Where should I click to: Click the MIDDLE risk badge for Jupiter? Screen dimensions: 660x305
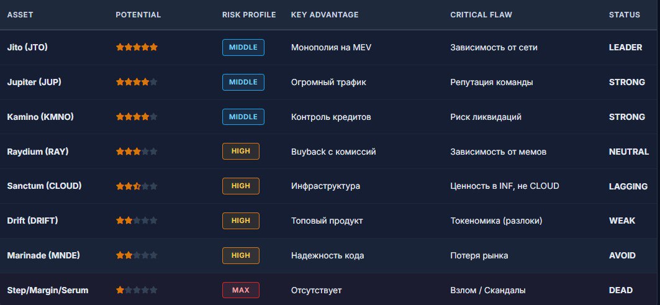[x=243, y=82]
